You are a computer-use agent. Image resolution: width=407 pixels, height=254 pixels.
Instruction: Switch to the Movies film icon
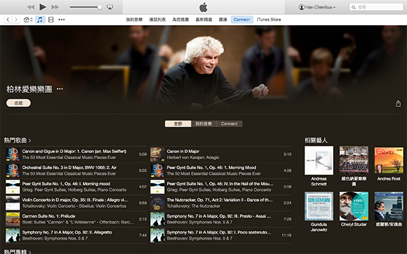tap(51, 20)
